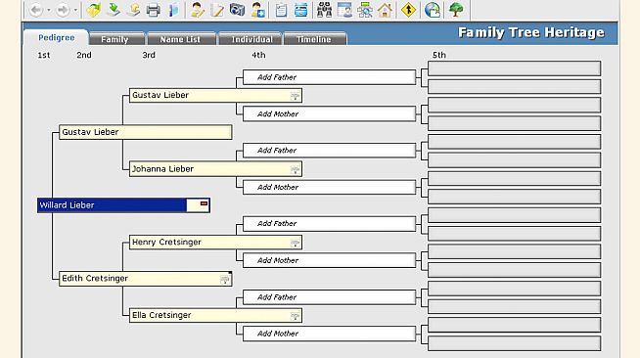Add Mother for third-generation Gustav Lieber
The width and height of the screenshot is (640, 358).
coord(330,113)
